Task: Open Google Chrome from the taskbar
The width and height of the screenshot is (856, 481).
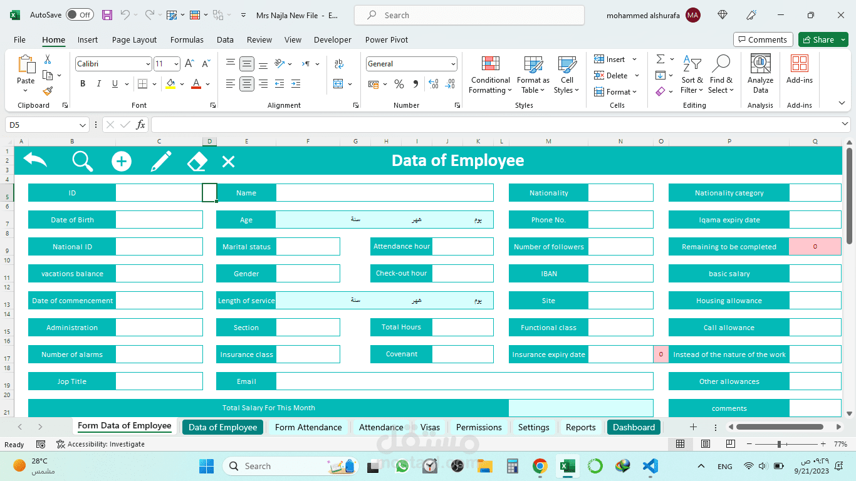Action: pos(540,466)
